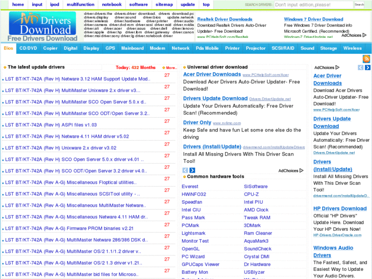Viewport: 372px width, 279px height.
Task: Open the Everest hardware tool link
Action: (x=190, y=186)
